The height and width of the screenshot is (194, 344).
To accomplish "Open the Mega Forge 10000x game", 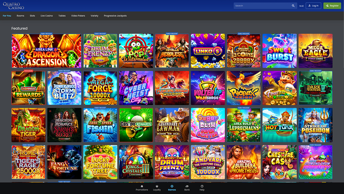I will 100,88.
